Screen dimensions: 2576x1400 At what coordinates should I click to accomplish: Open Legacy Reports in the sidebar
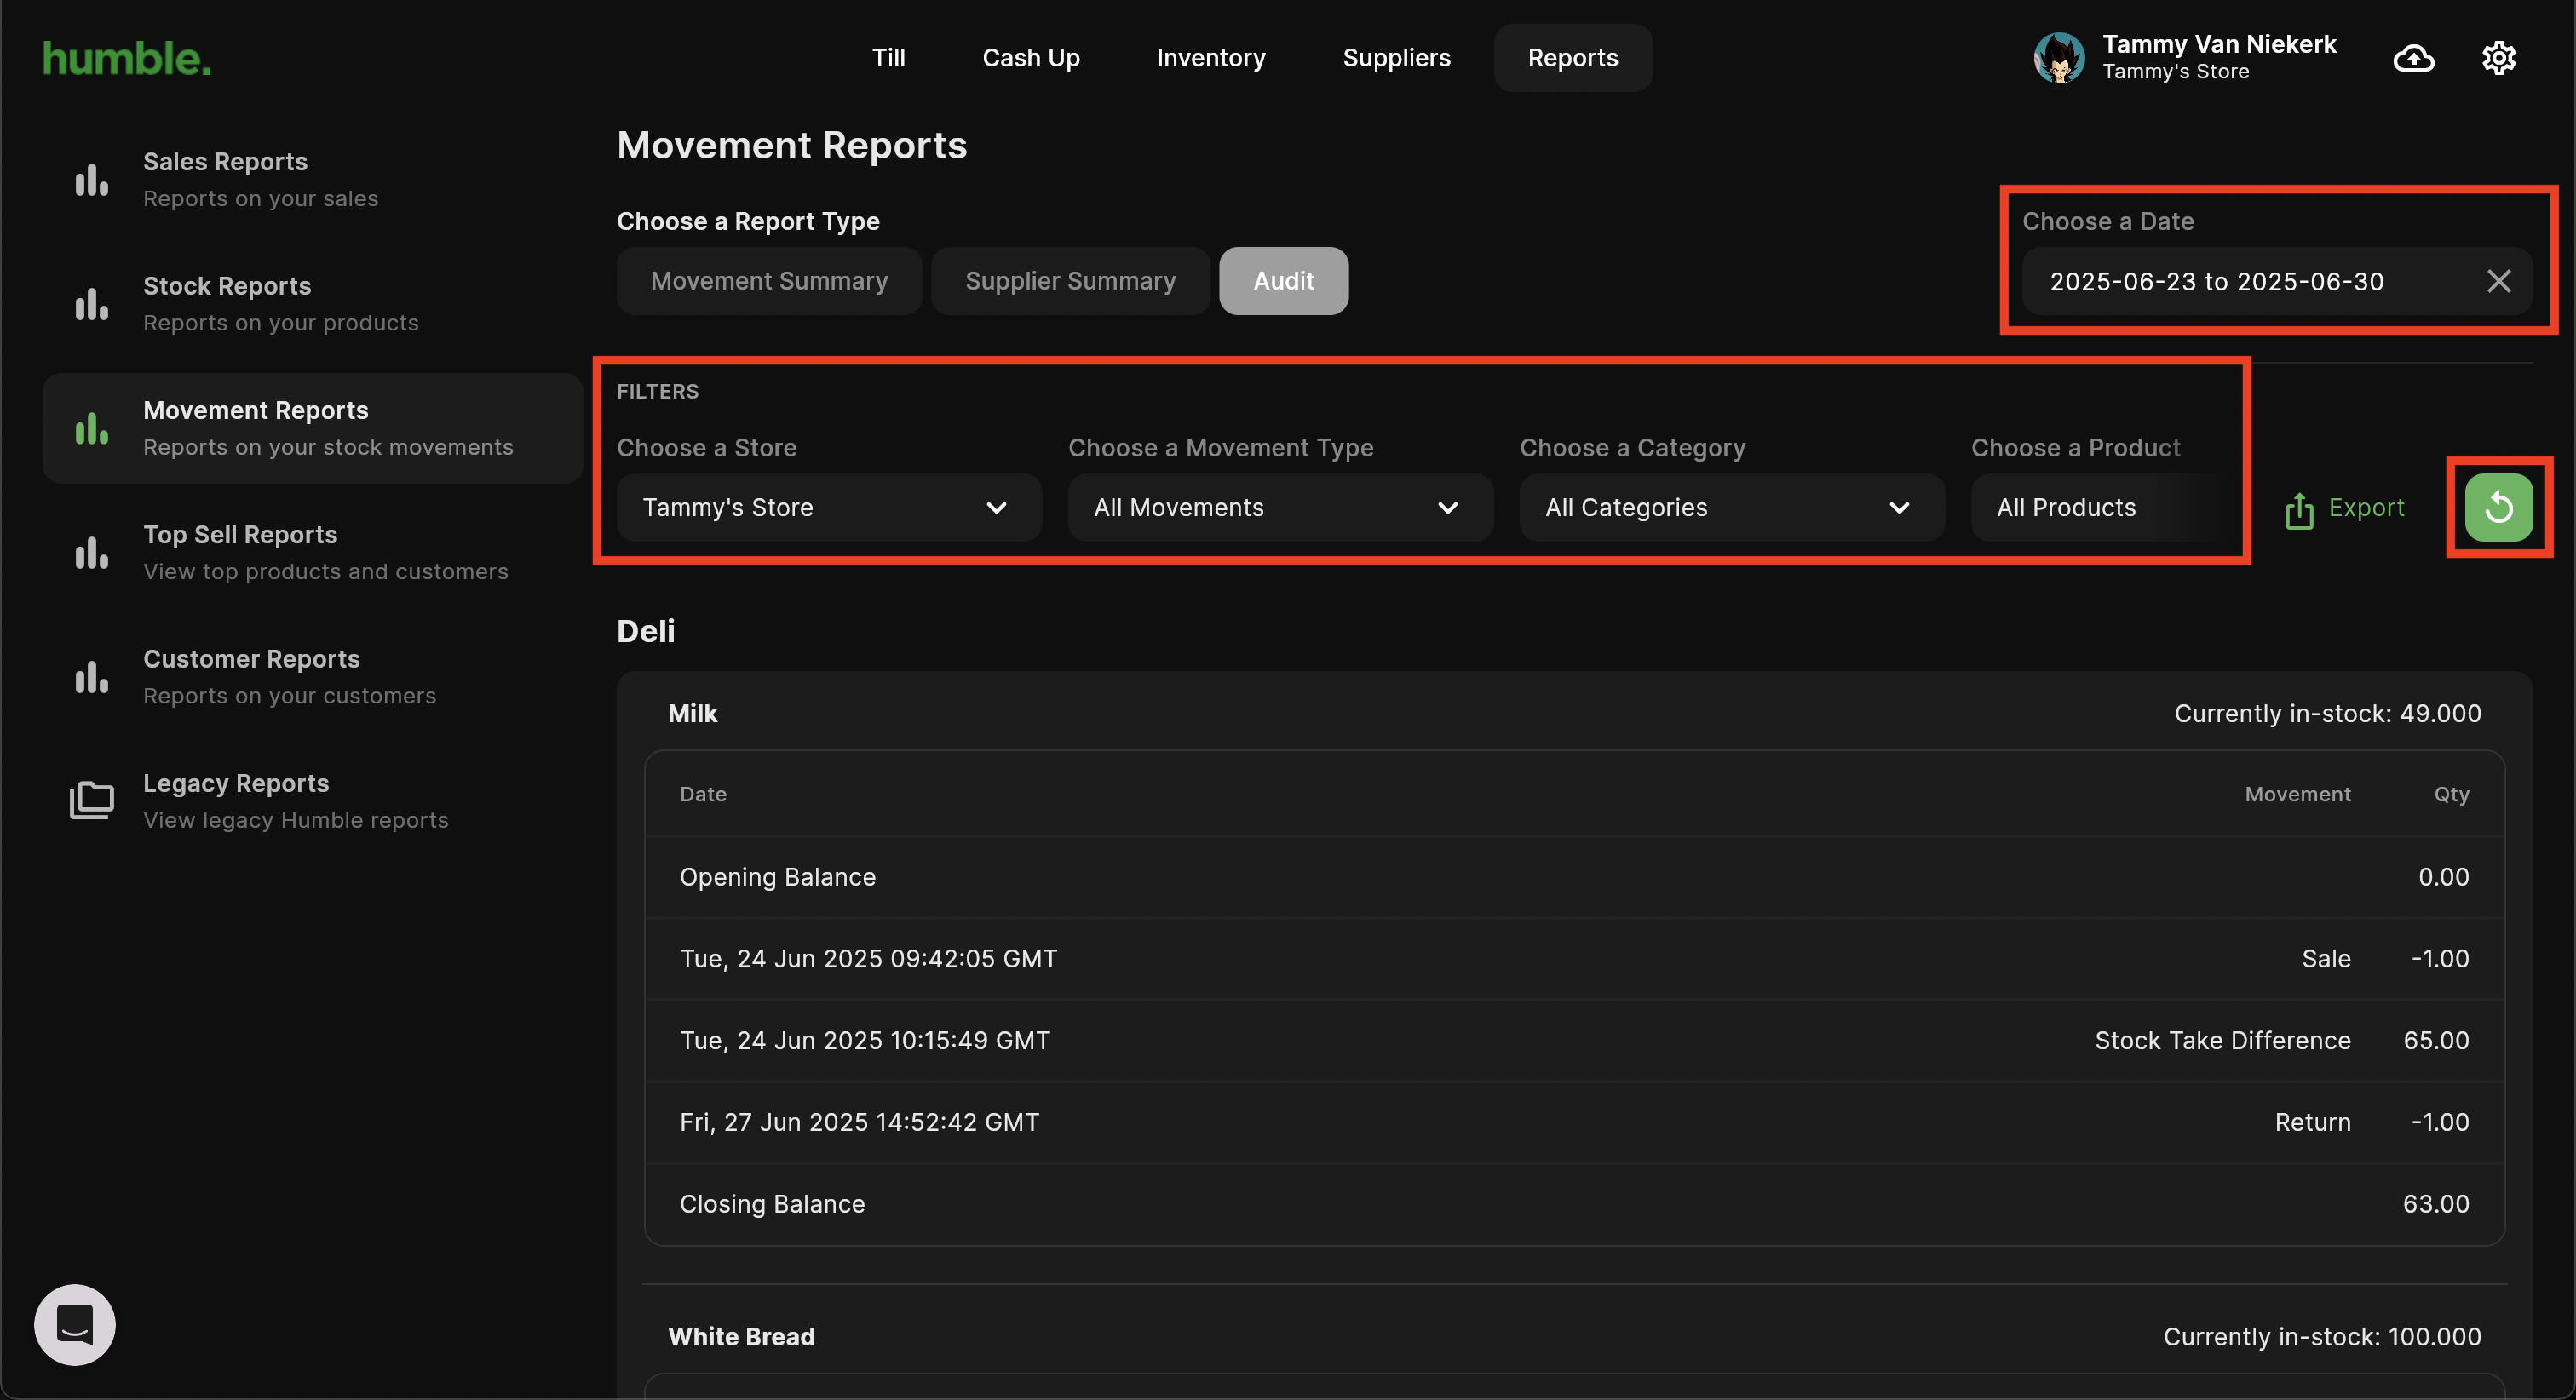[312, 801]
